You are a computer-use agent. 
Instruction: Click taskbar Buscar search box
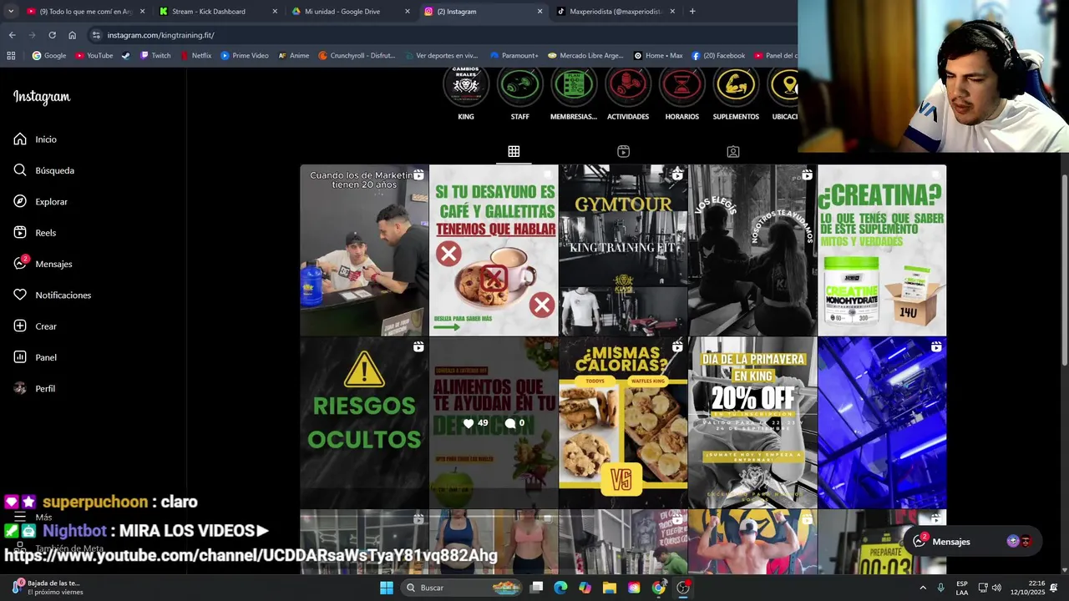pos(461,588)
